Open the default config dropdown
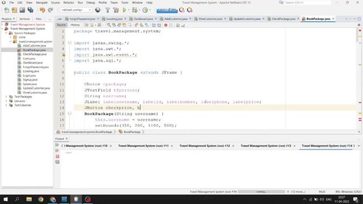The image size is (363, 204). pos(76,10)
